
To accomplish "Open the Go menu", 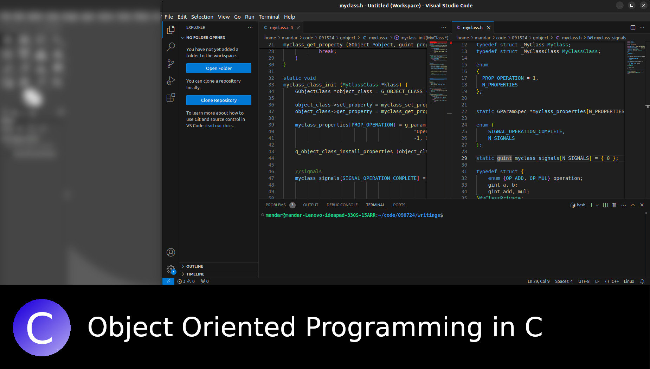I will coord(237,17).
